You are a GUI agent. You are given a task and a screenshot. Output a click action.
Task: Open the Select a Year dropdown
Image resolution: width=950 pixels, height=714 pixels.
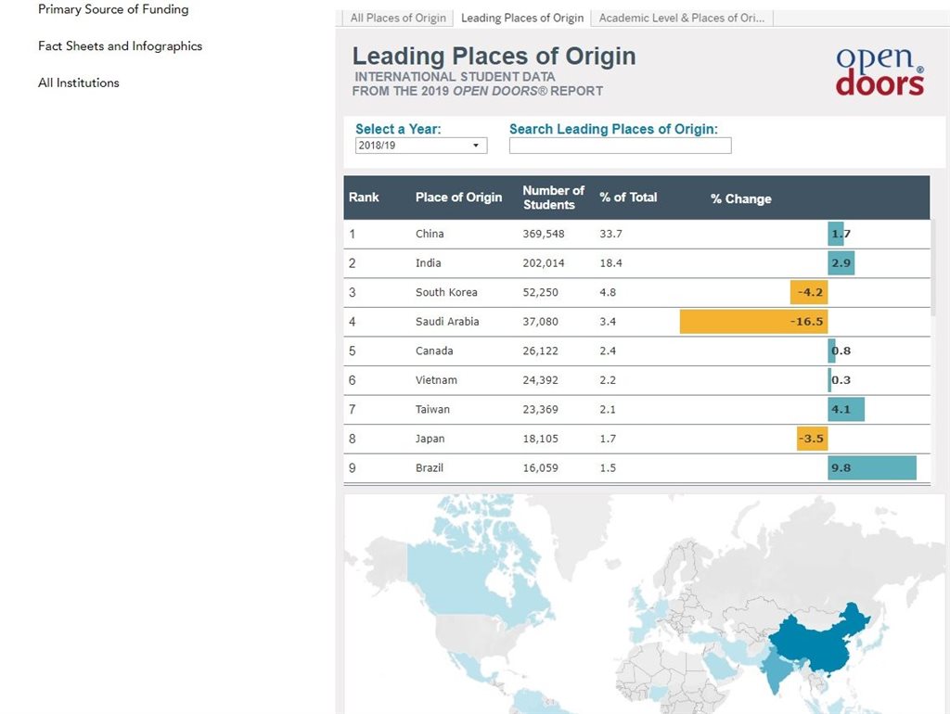tap(420, 146)
